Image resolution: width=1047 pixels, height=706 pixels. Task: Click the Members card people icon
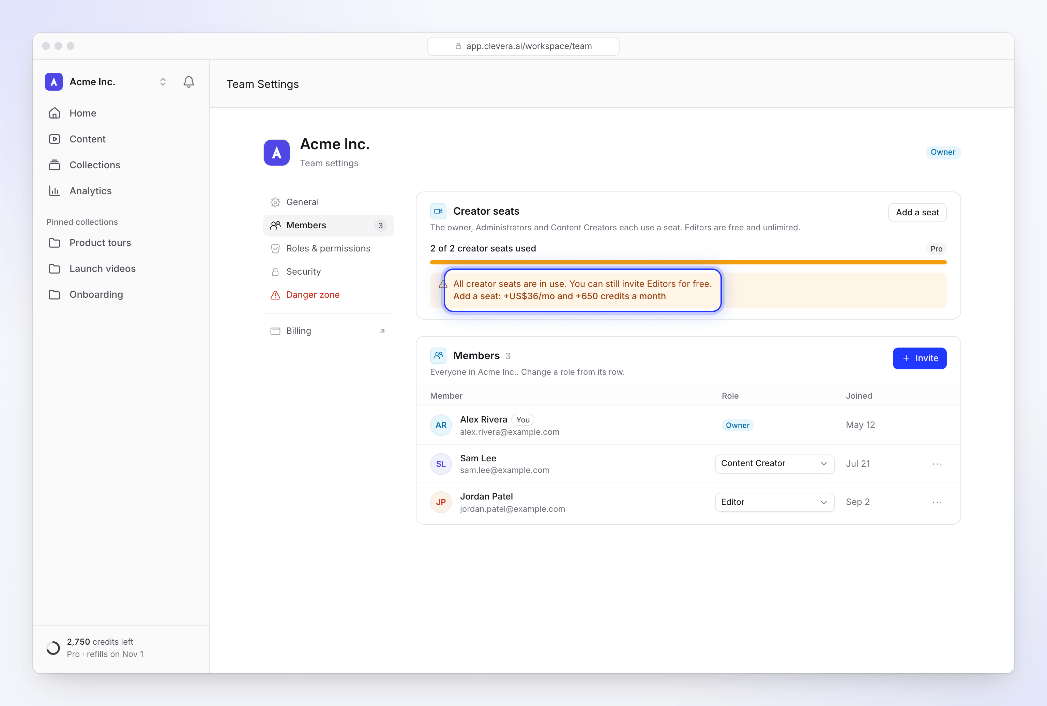coord(438,356)
